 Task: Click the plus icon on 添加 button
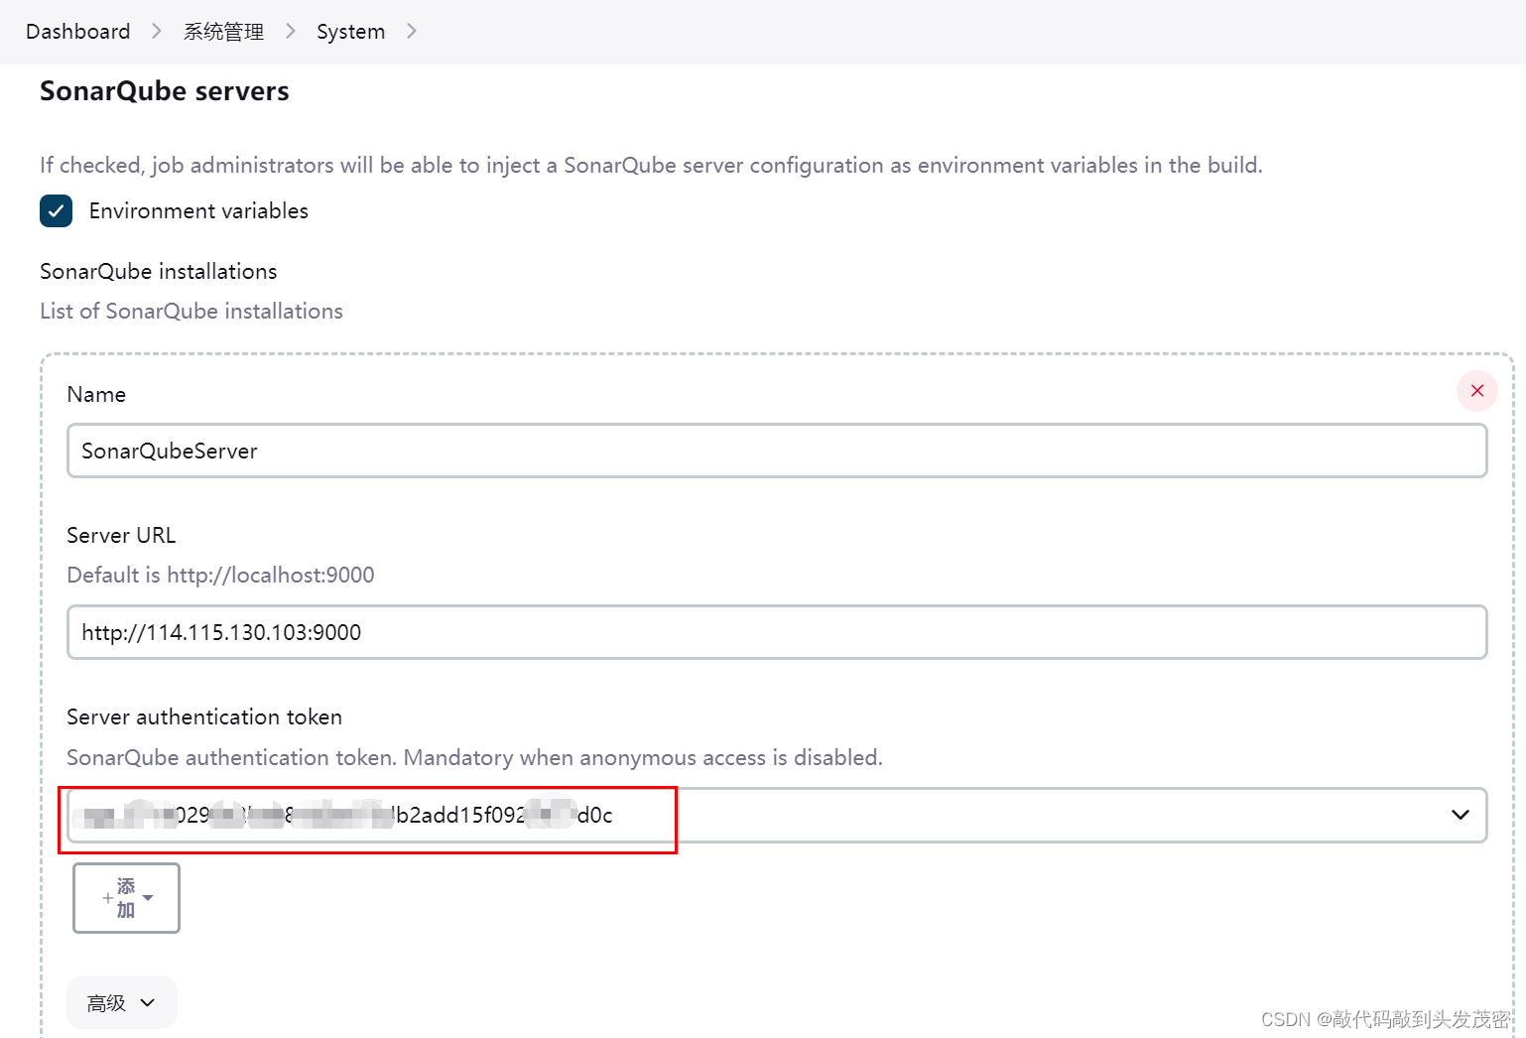coord(107,898)
